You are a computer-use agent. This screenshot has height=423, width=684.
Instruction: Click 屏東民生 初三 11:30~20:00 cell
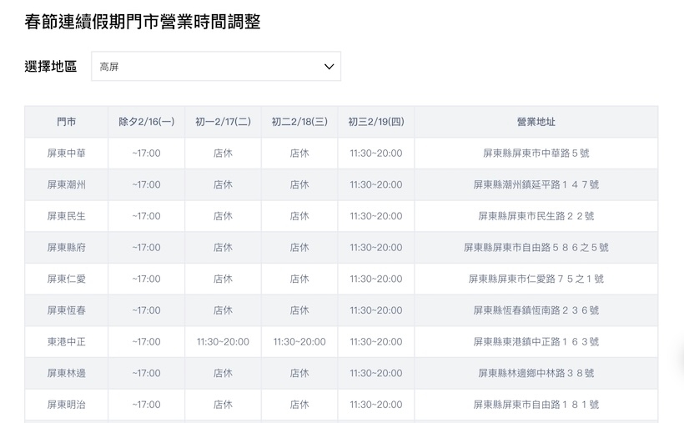376,216
